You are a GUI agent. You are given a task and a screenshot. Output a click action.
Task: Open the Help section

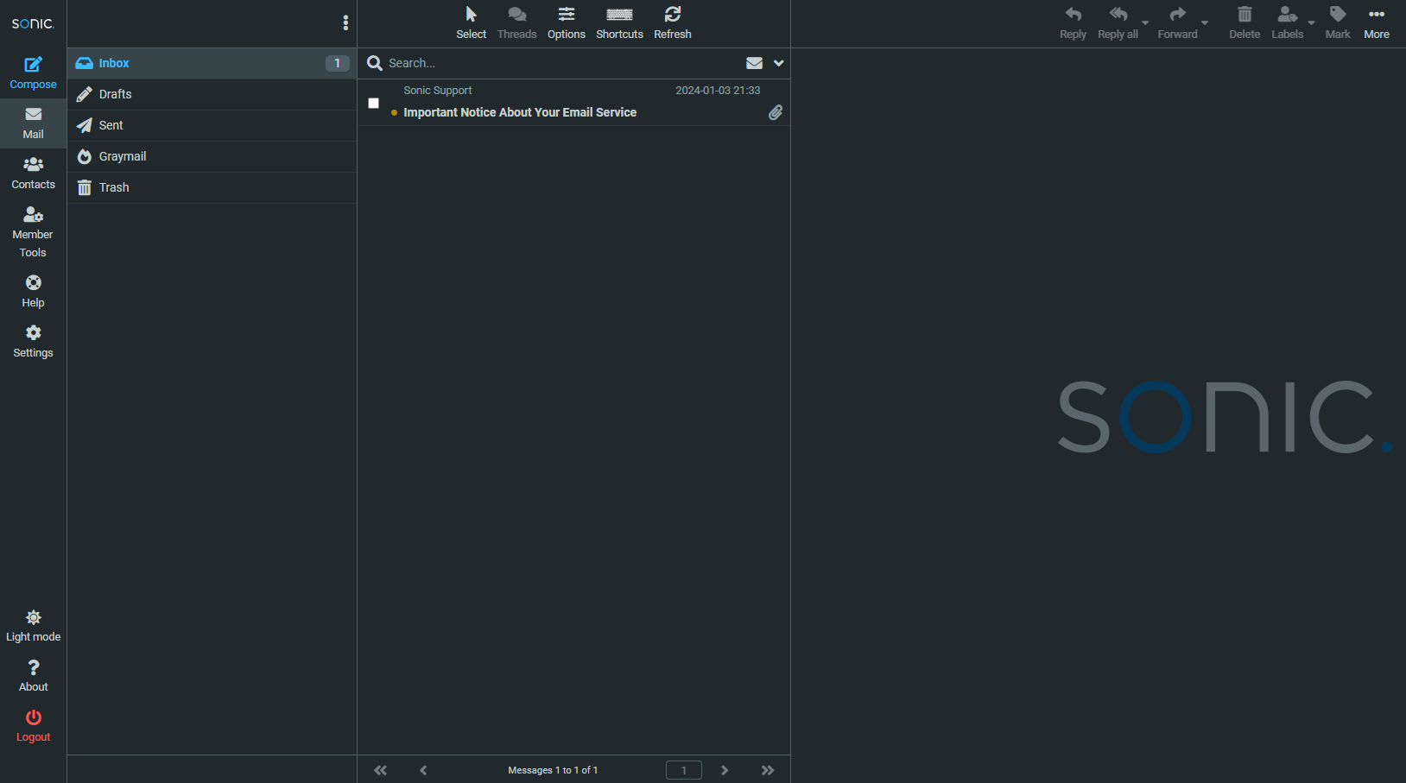(x=33, y=291)
